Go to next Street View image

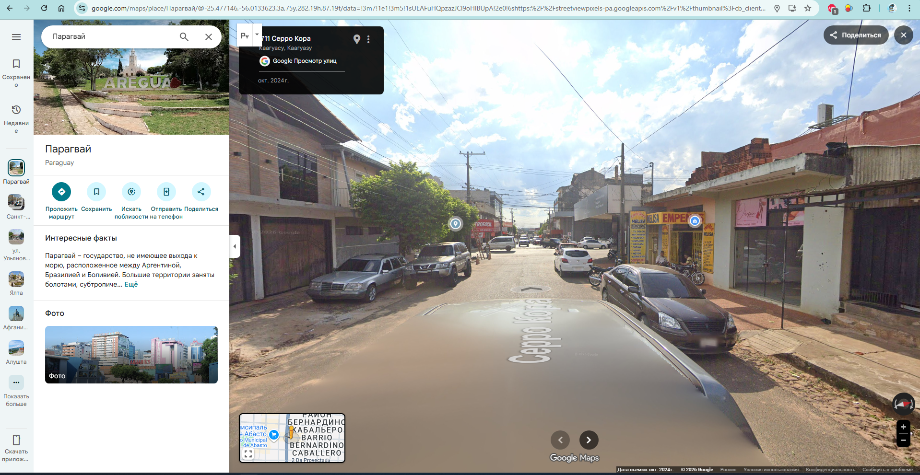point(589,440)
